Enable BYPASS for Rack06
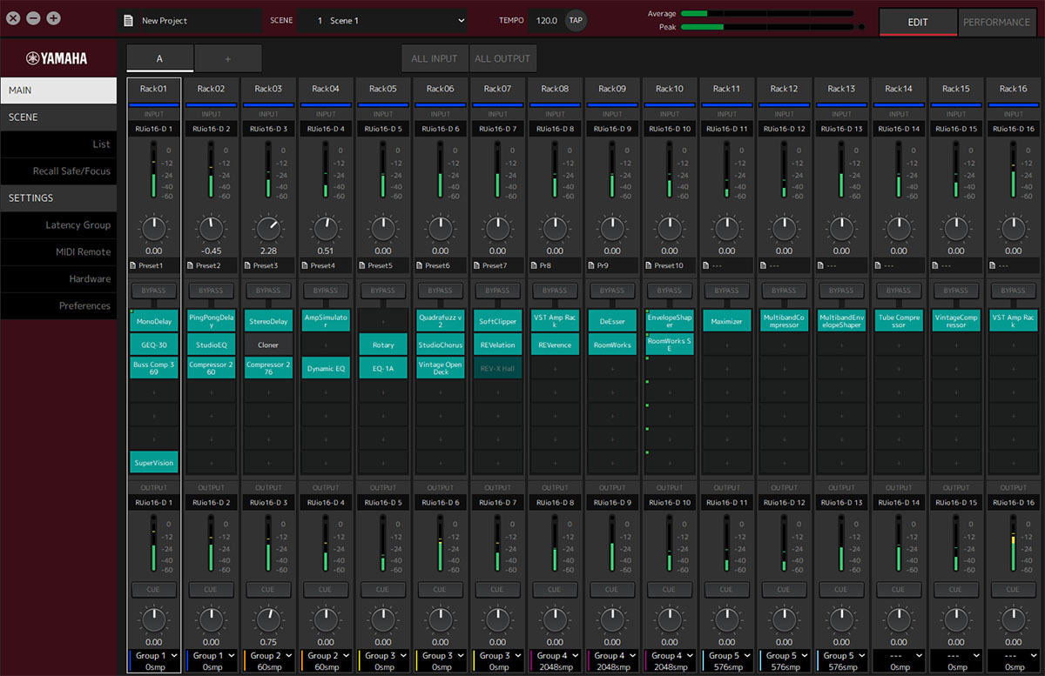 (x=441, y=291)
